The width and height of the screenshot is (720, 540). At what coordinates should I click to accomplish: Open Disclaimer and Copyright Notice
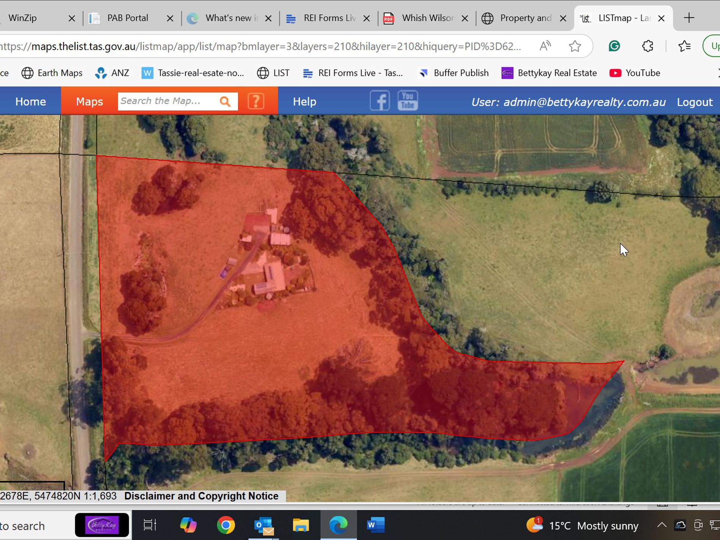[201, 496]
